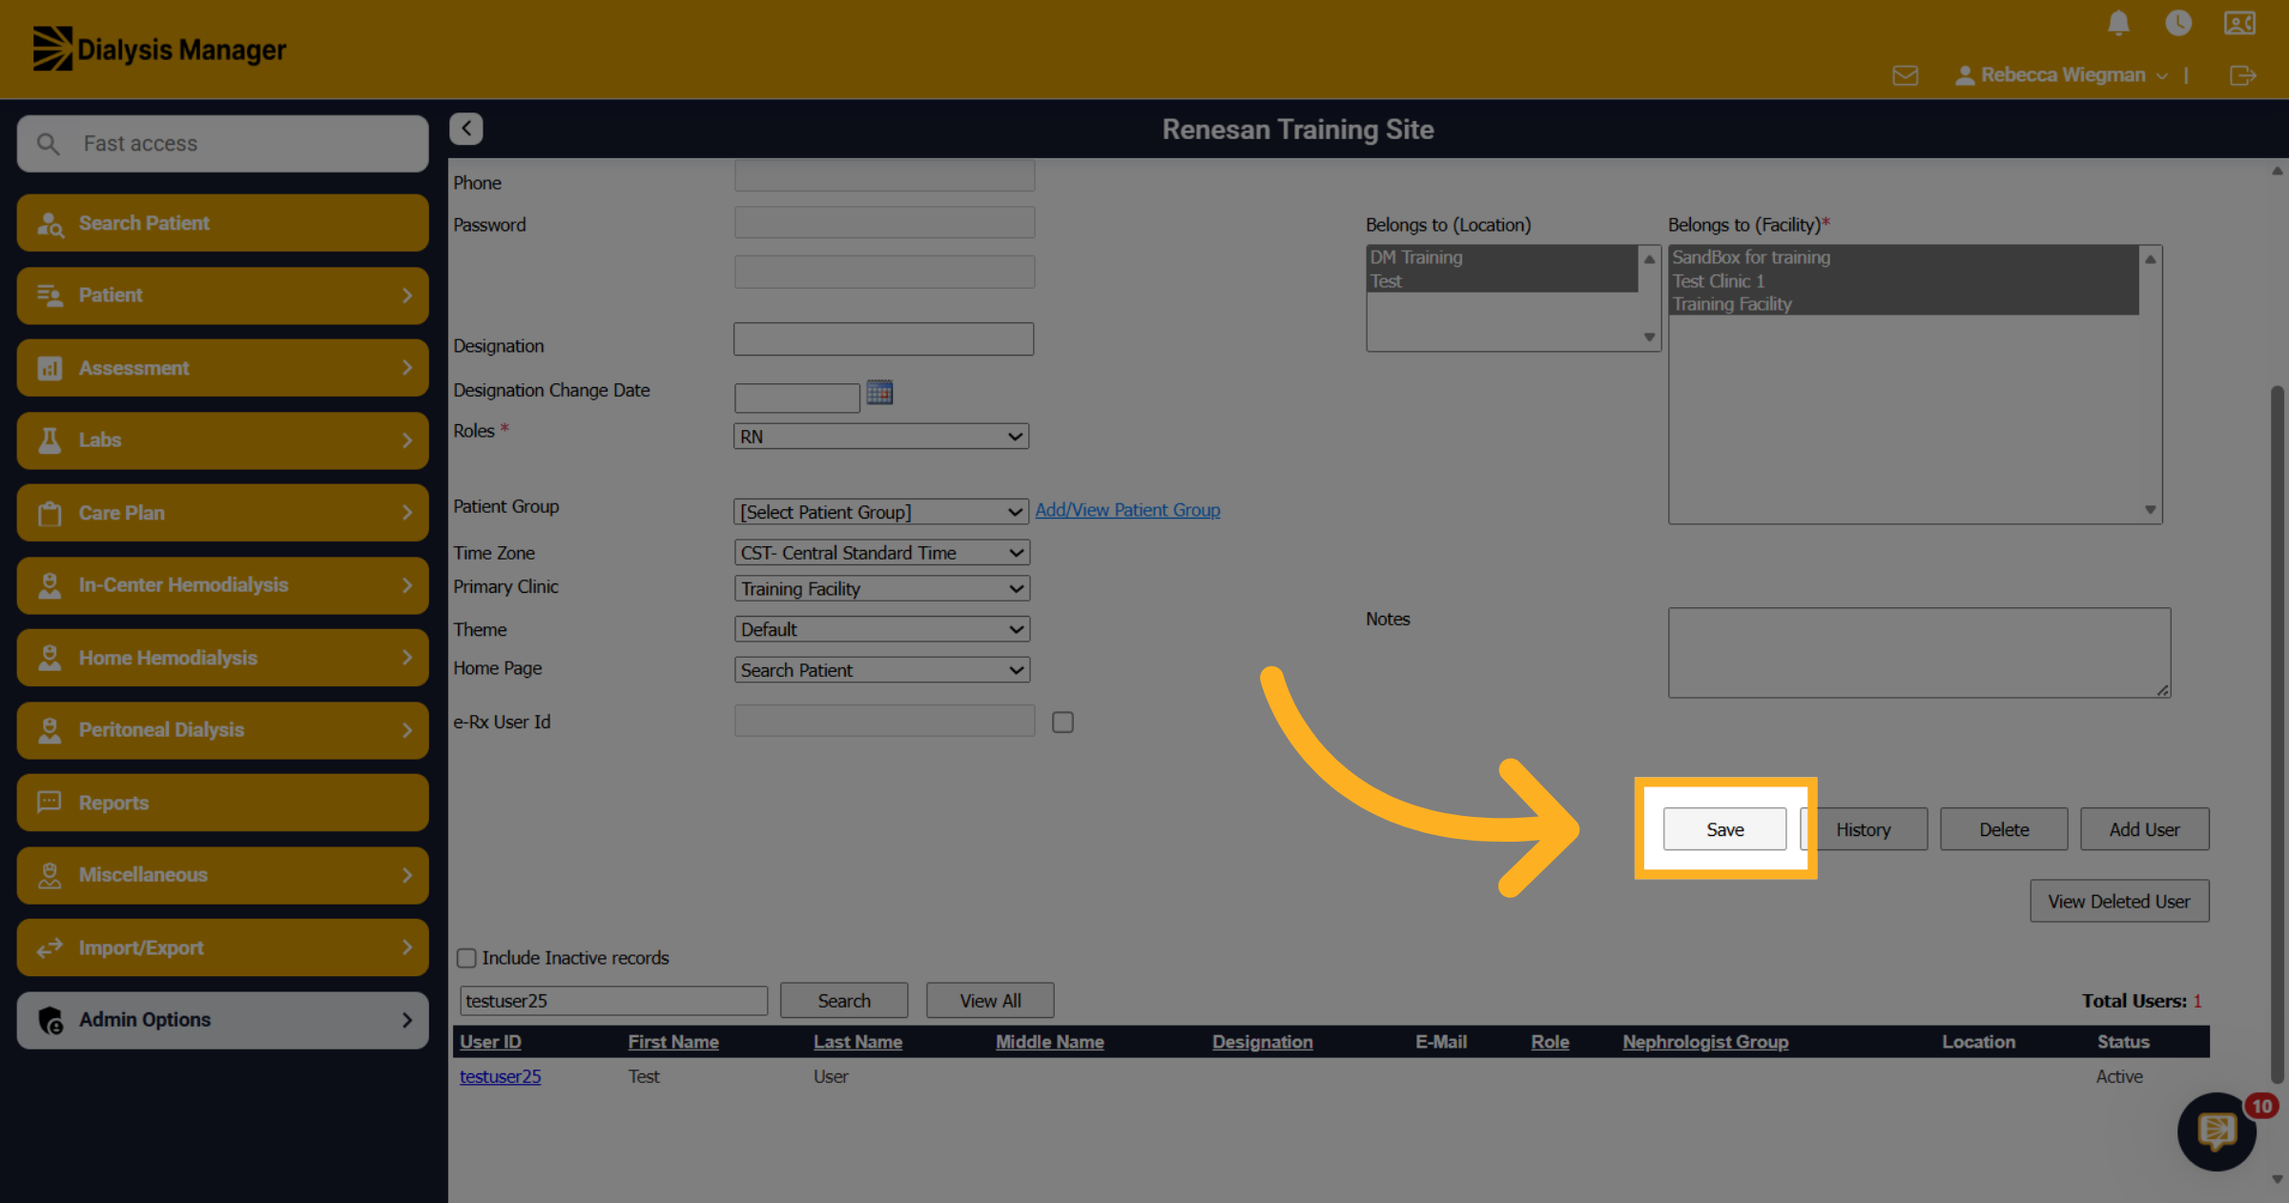Expand the Assessment sidebar menu
Viewport: 2289px width, 1203px height.
tap(222, 368)
